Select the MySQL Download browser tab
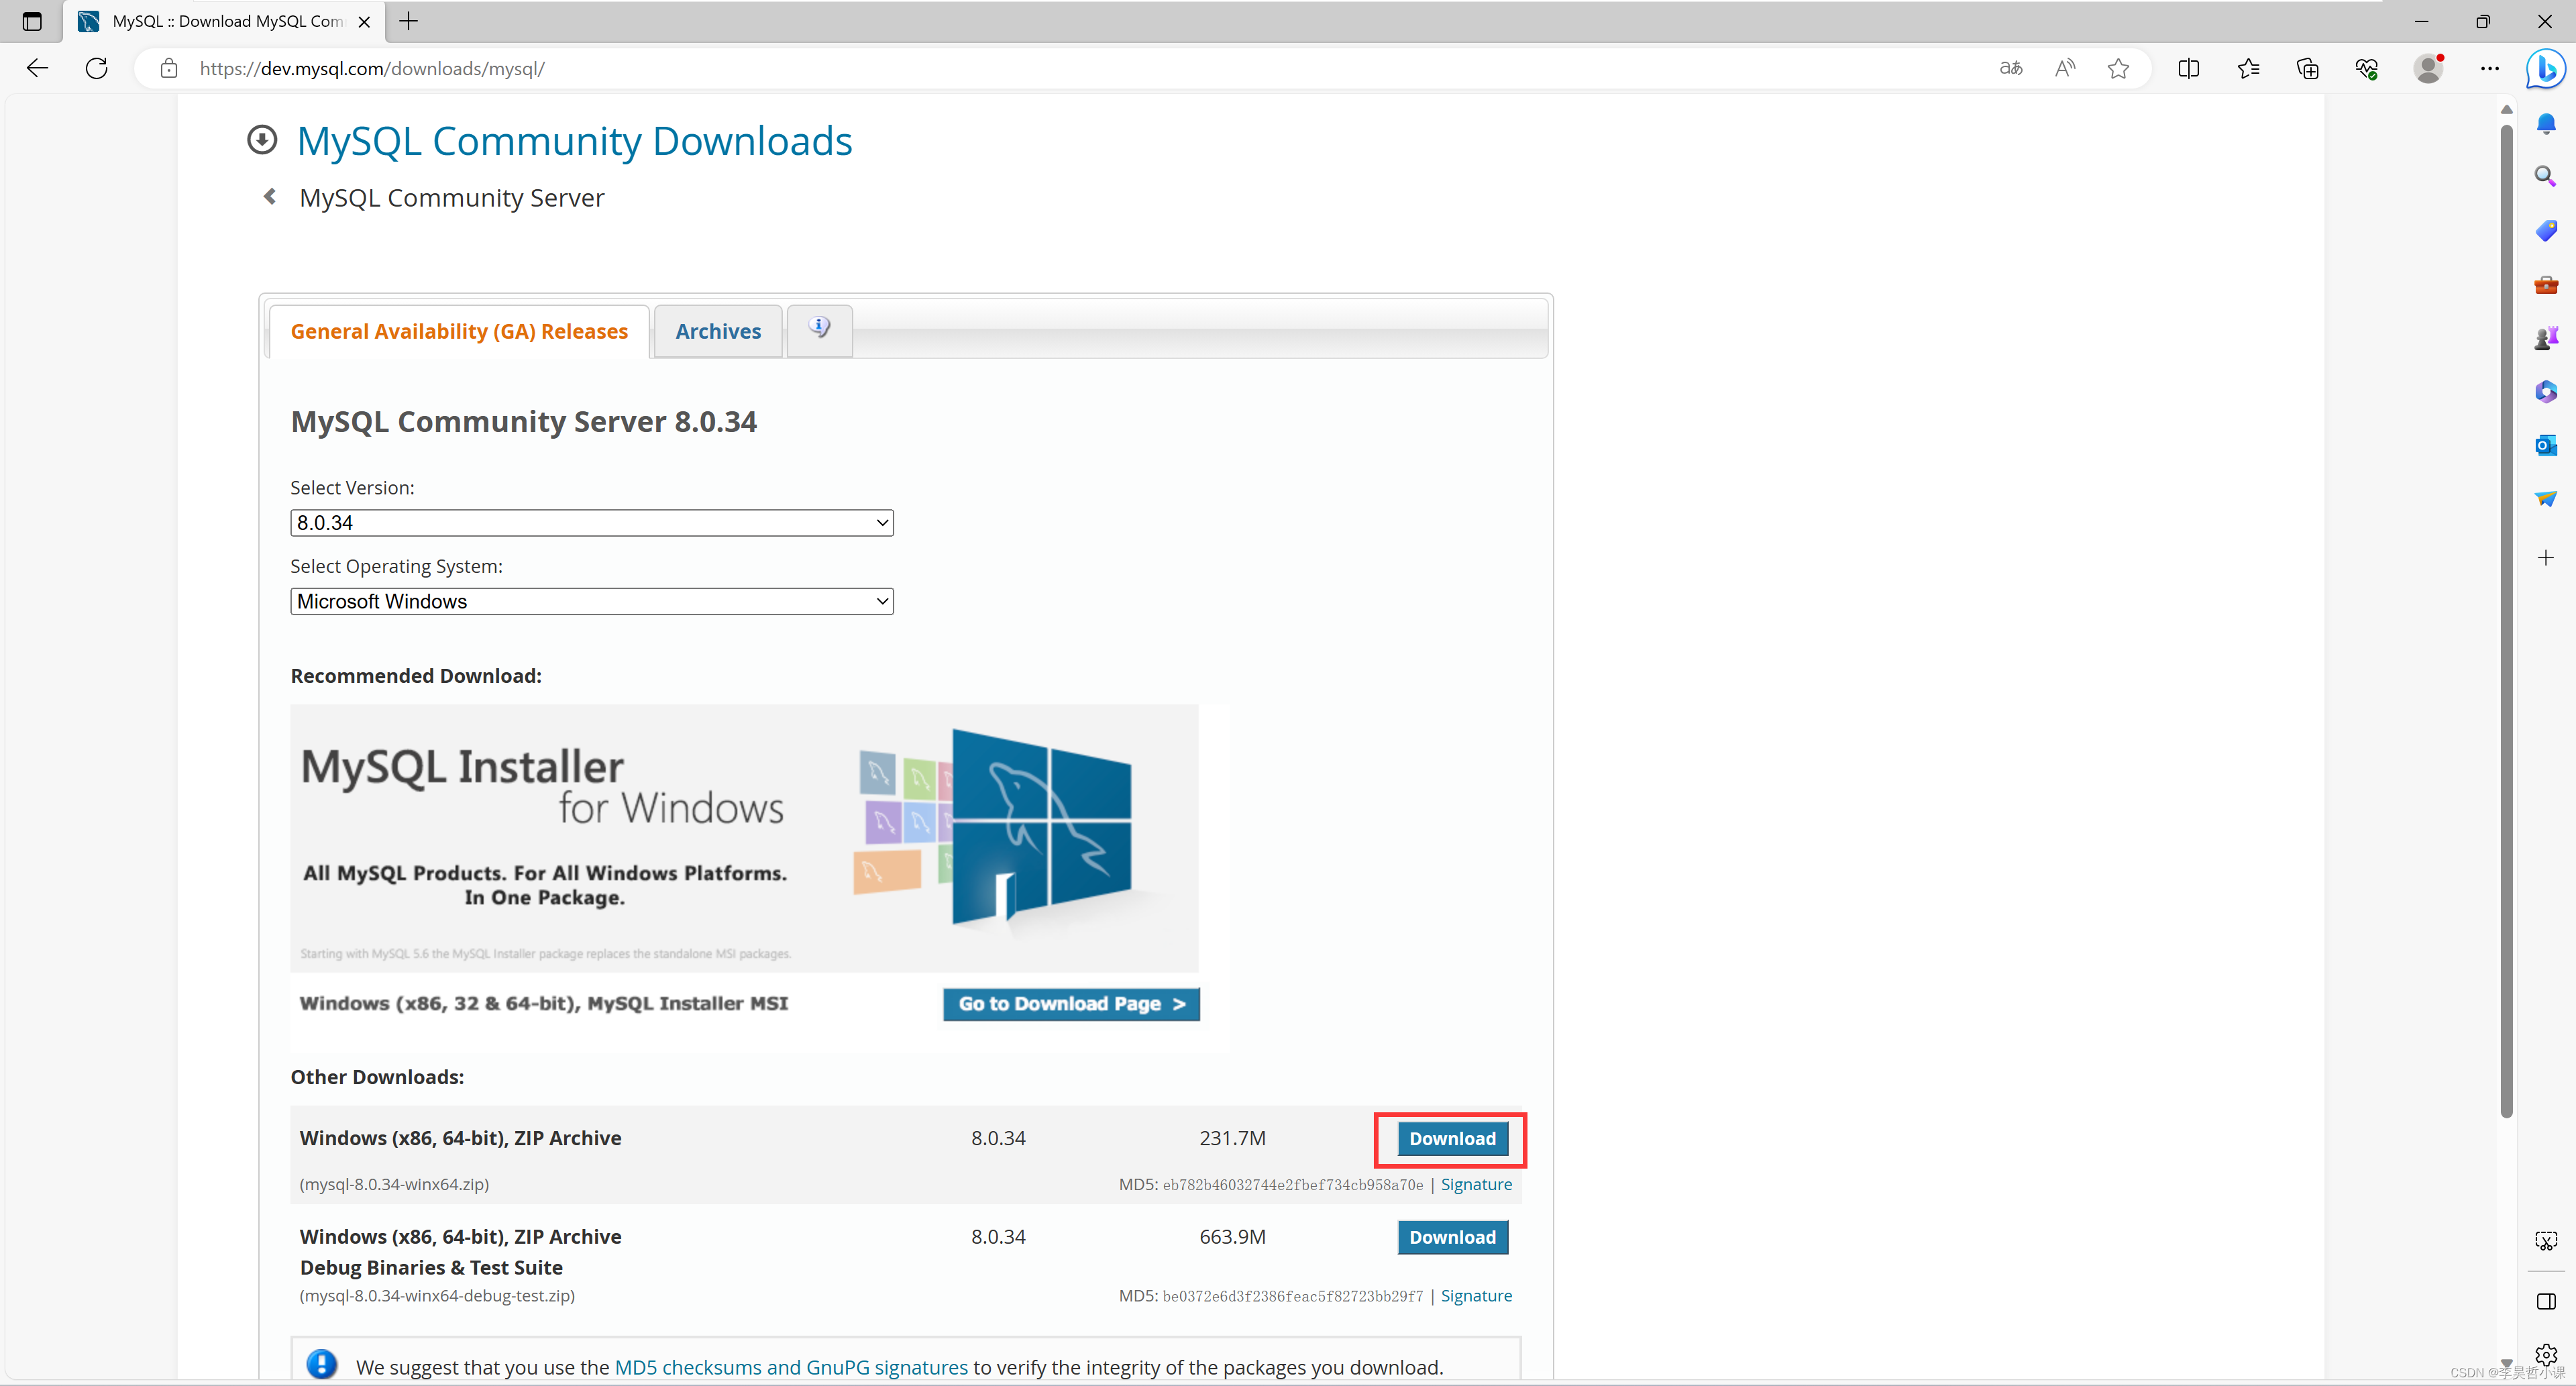 coord(225,21)
